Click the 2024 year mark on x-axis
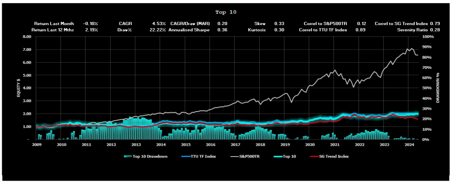The height and width of the screenshot is (182, 450). [x=409, y=144]
